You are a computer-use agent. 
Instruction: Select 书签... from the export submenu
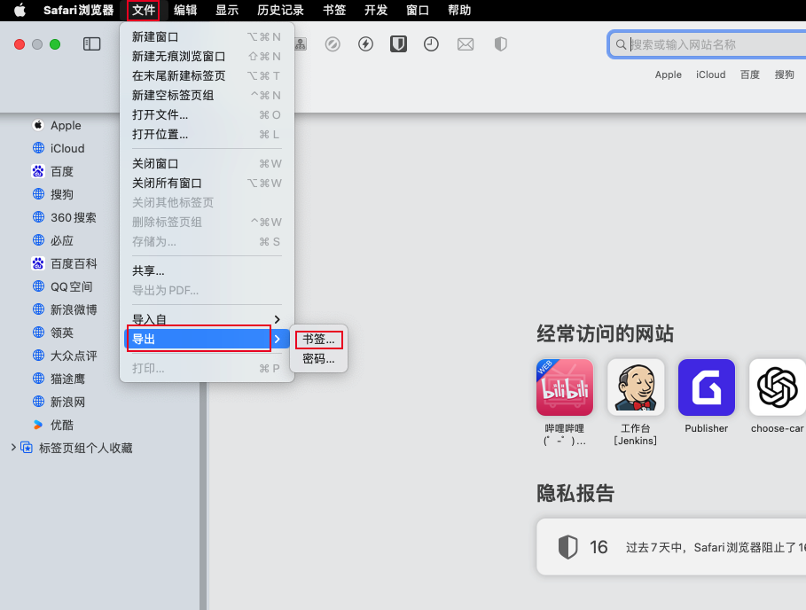[318, 340]
